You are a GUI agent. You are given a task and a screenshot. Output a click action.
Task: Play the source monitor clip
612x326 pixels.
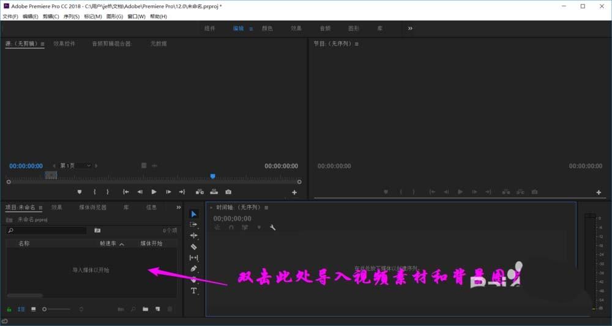154,192
